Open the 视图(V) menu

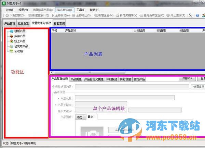pyautogui.click(x=23, y=10)
